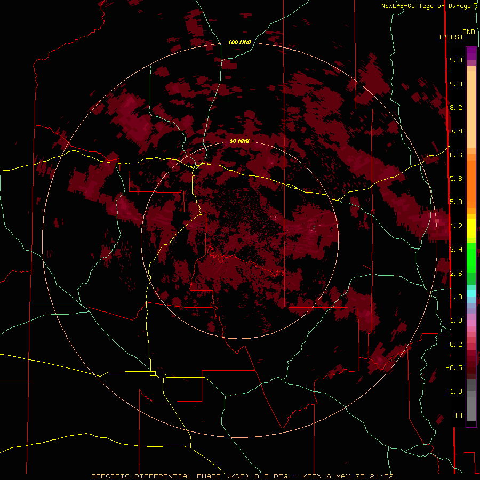Click the 3.4 value on the color scale
480x480 pixels.
[456, 249]
